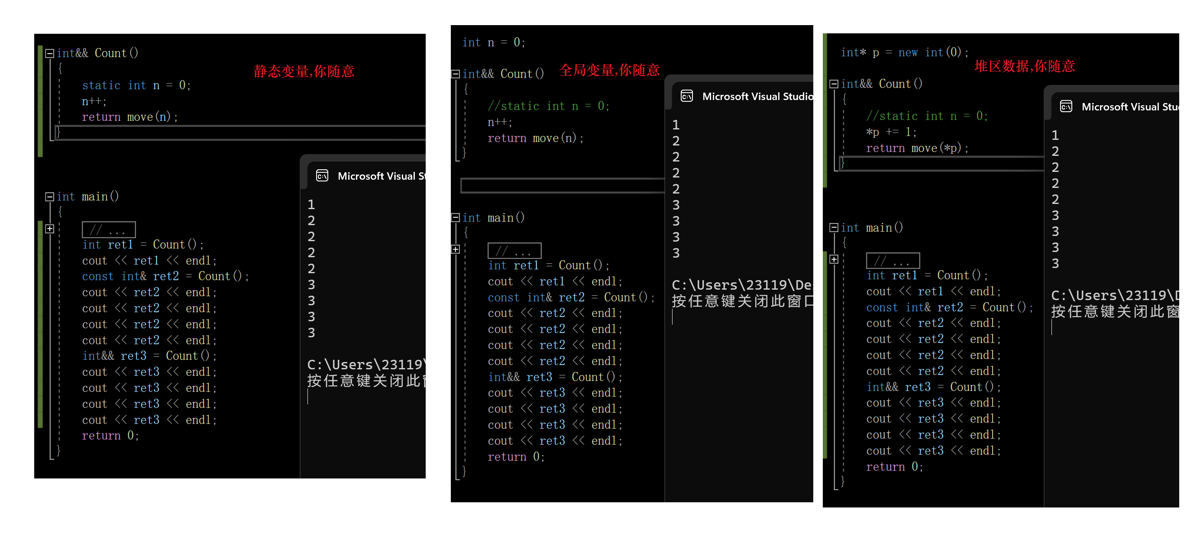Screen dimensions: 1200x559
Task: Collapse main() in the global-variable code panel
Action: [x=455, y=217]
